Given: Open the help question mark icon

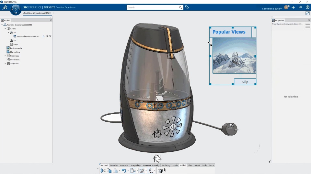Looking at the screenshot, I should [307, 7].
